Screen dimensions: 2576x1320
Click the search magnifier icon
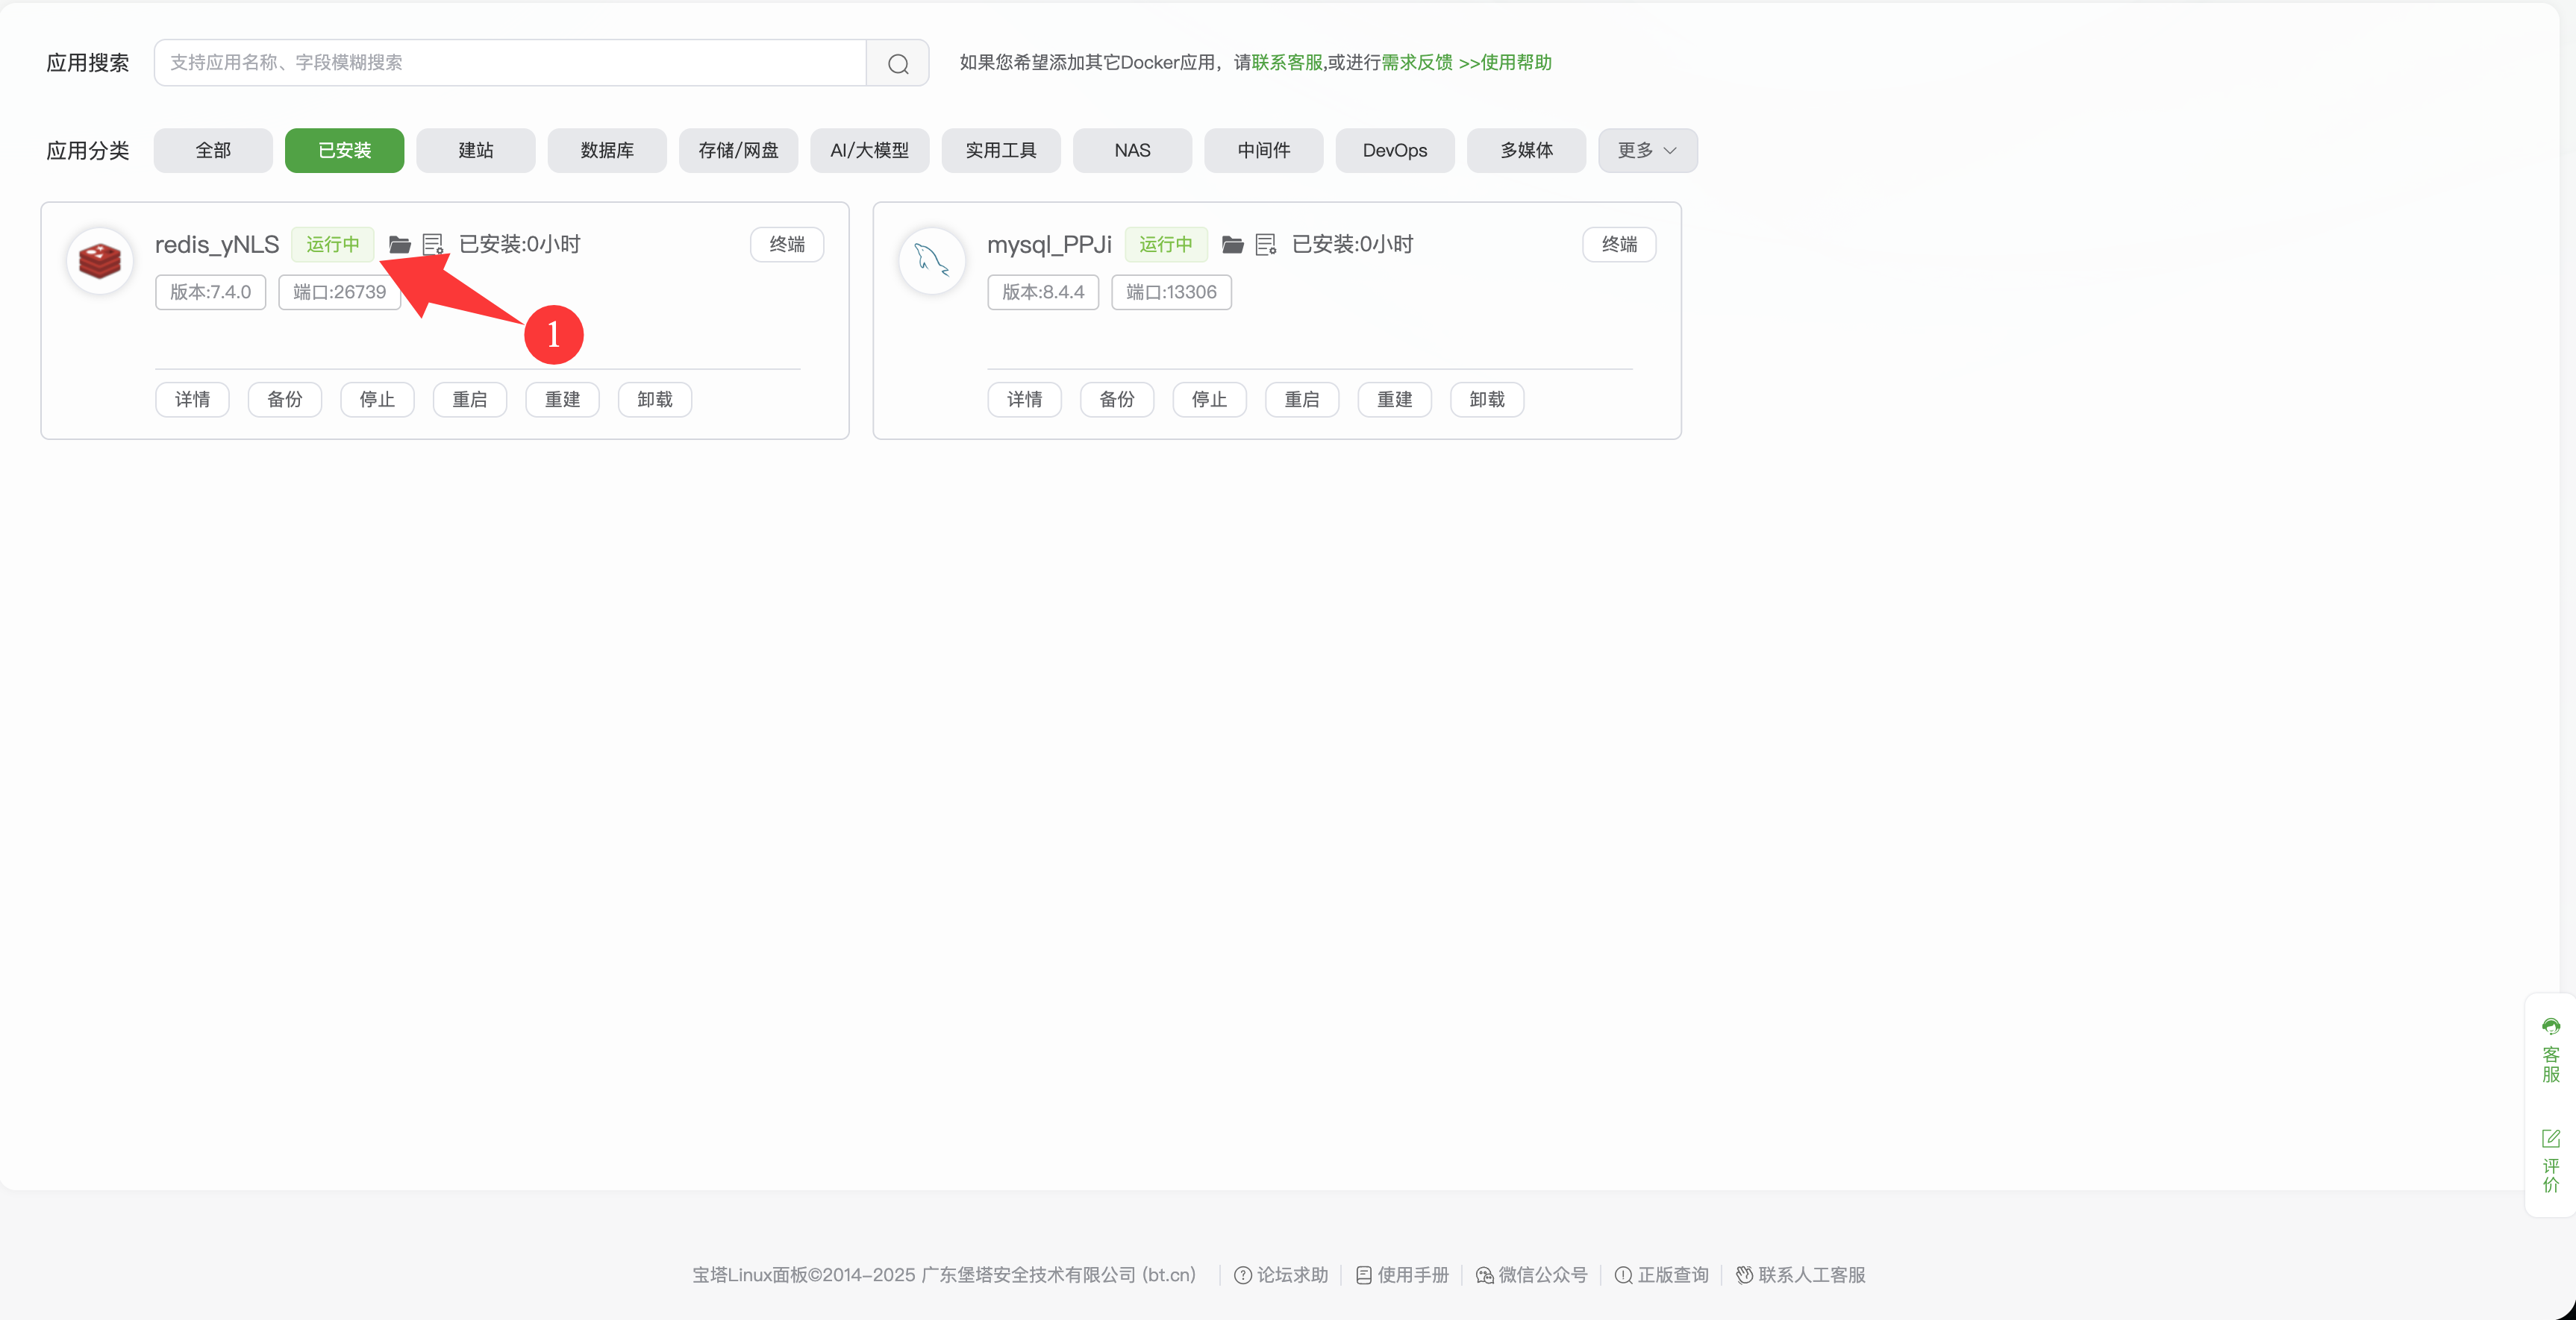coord(897,63)
